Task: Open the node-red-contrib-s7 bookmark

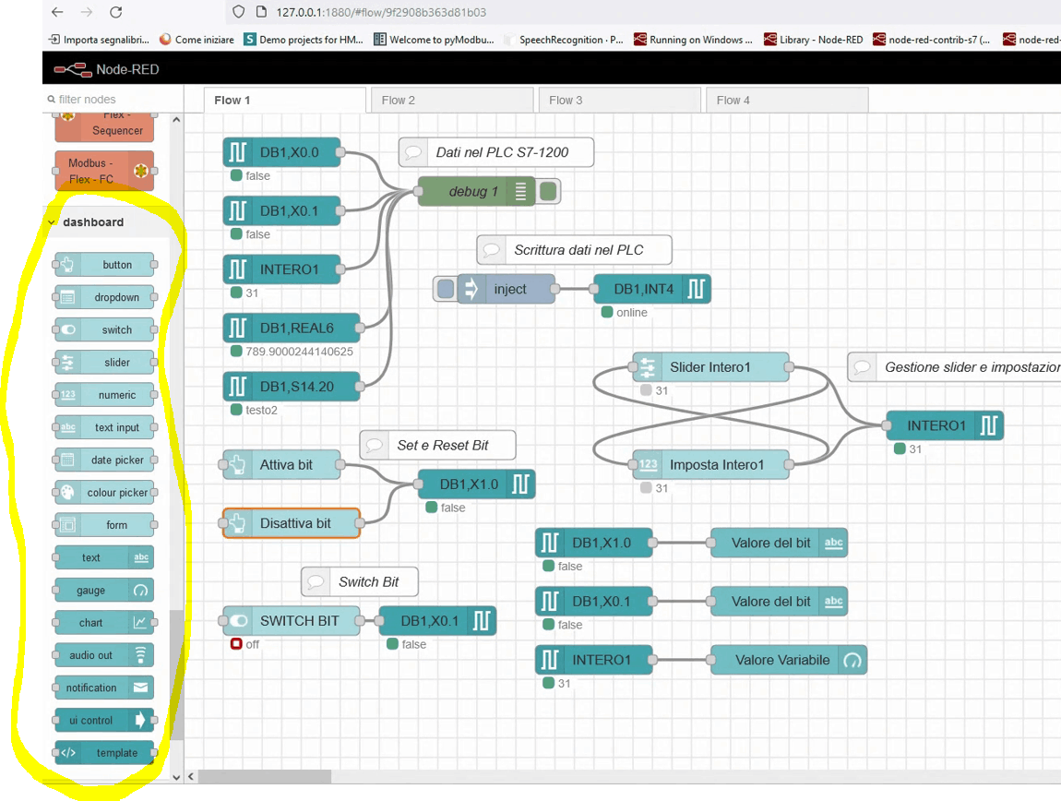Action: click(932, 40)
